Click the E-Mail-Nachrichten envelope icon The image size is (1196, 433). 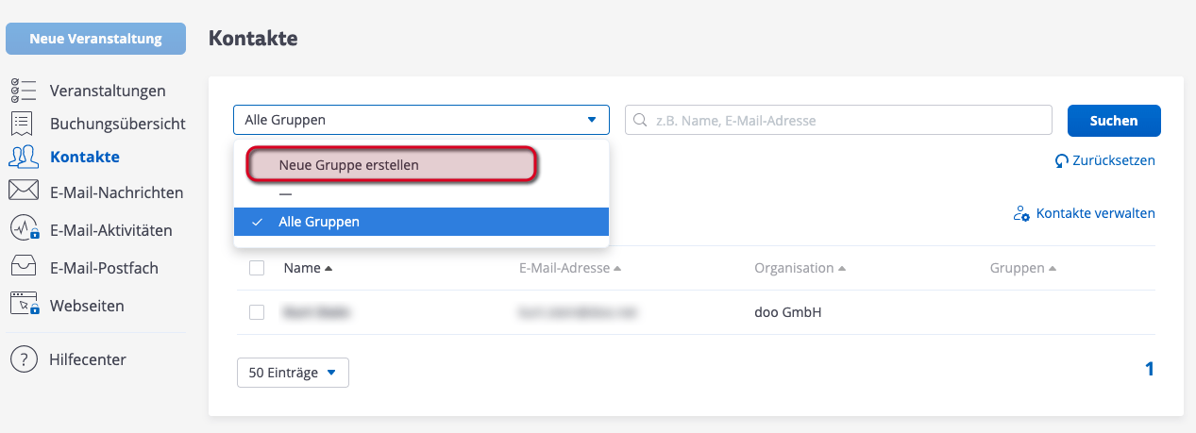pos(23,192)
